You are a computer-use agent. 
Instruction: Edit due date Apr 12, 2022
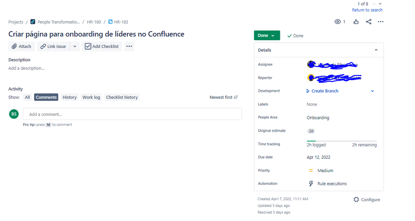coord(318,157)
